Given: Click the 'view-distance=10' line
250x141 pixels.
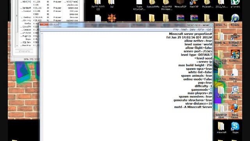Looking at the screenshot, I should [199, 103].
